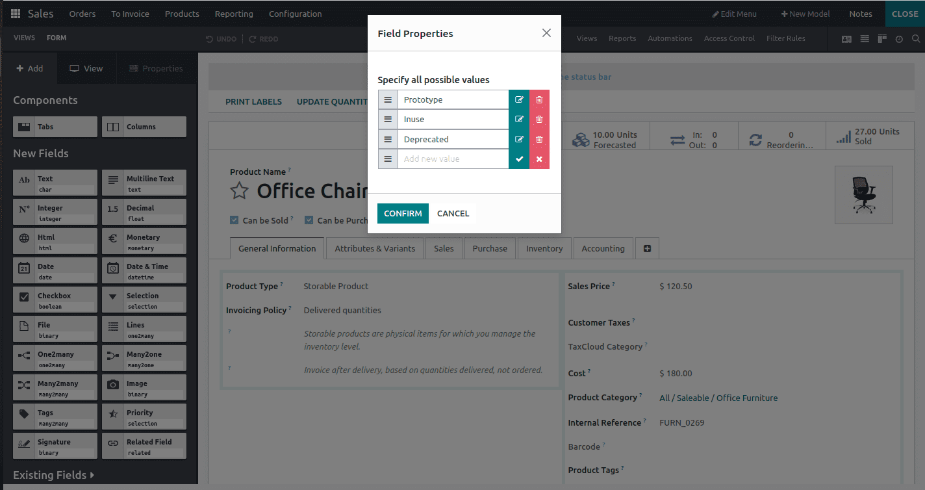Switch to the Attributes & Variants tab

(x=374, y=248)
